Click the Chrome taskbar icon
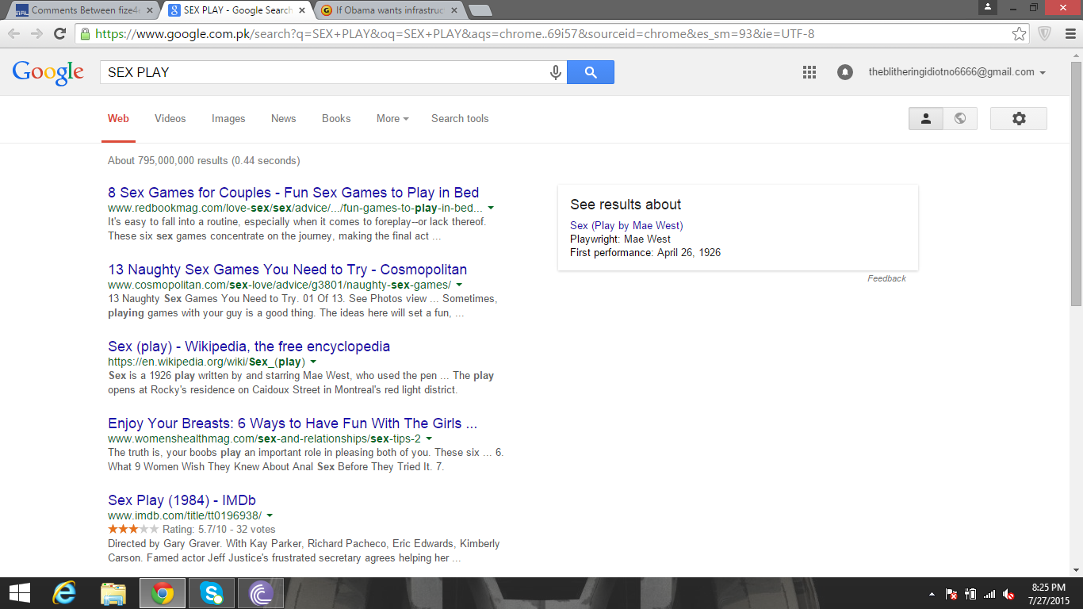Image resolution: width=1083 pixels, height=609 pixels. (x=163, y=593)
